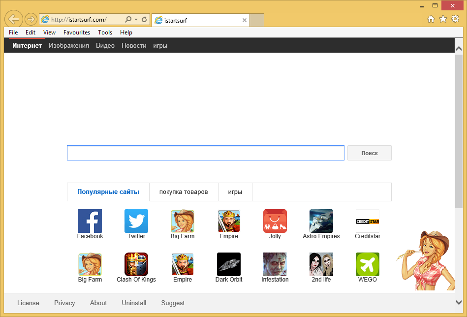This screenshot has width=467, height=317.
Task: Open the Astro Empires icon
Action: tap(321, 221)
